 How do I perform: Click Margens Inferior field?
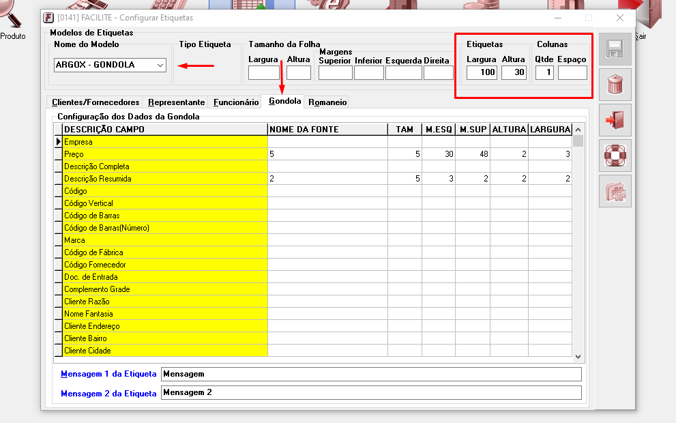[x=369, y=72]
